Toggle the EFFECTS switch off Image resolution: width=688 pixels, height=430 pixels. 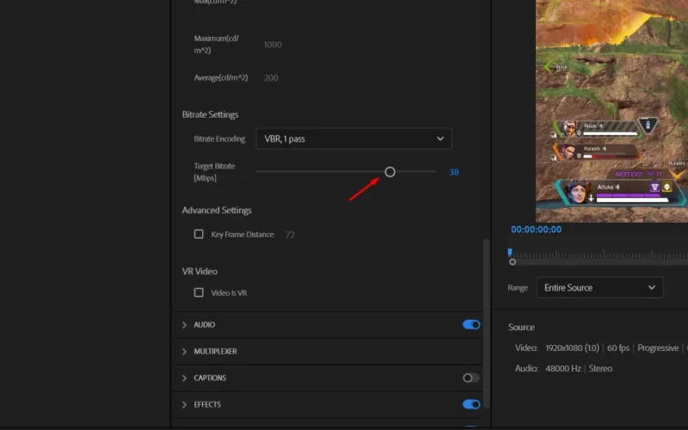coord(471,404)
